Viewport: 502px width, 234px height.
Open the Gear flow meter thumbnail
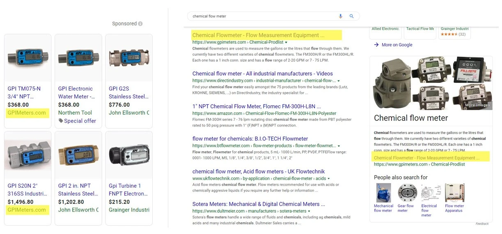pos(407,193)
